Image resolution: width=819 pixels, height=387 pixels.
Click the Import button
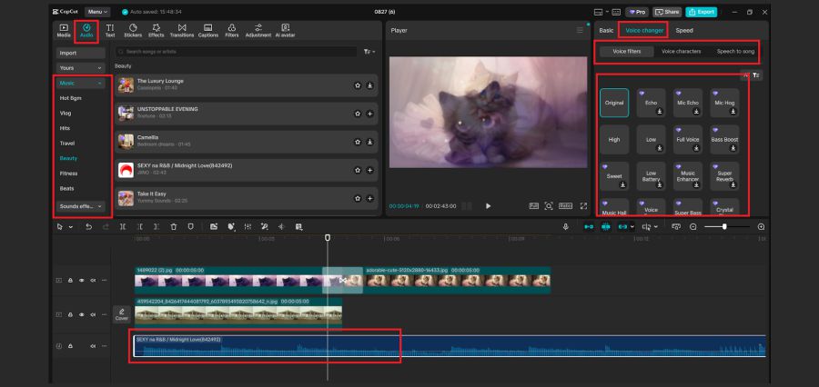tap(80, 53)
